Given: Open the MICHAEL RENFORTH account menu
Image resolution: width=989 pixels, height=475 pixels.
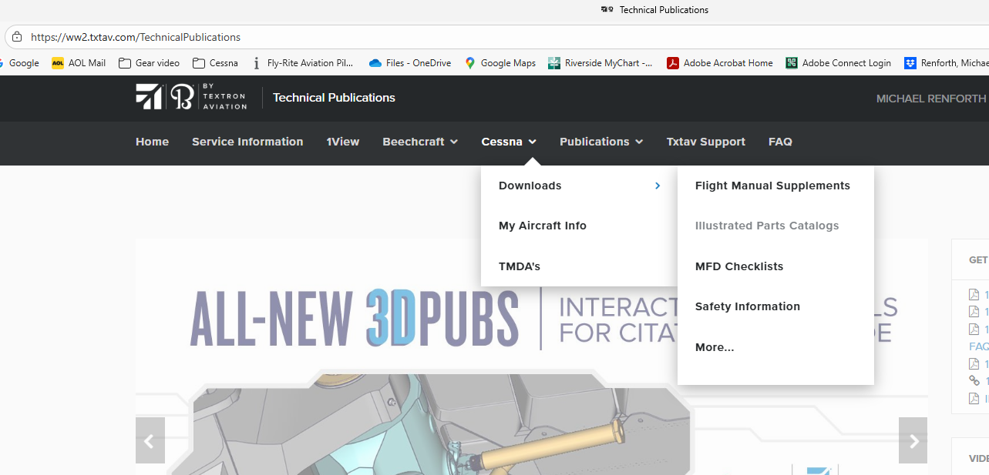Looking at the screenshot, I should [x=931, y=99].
